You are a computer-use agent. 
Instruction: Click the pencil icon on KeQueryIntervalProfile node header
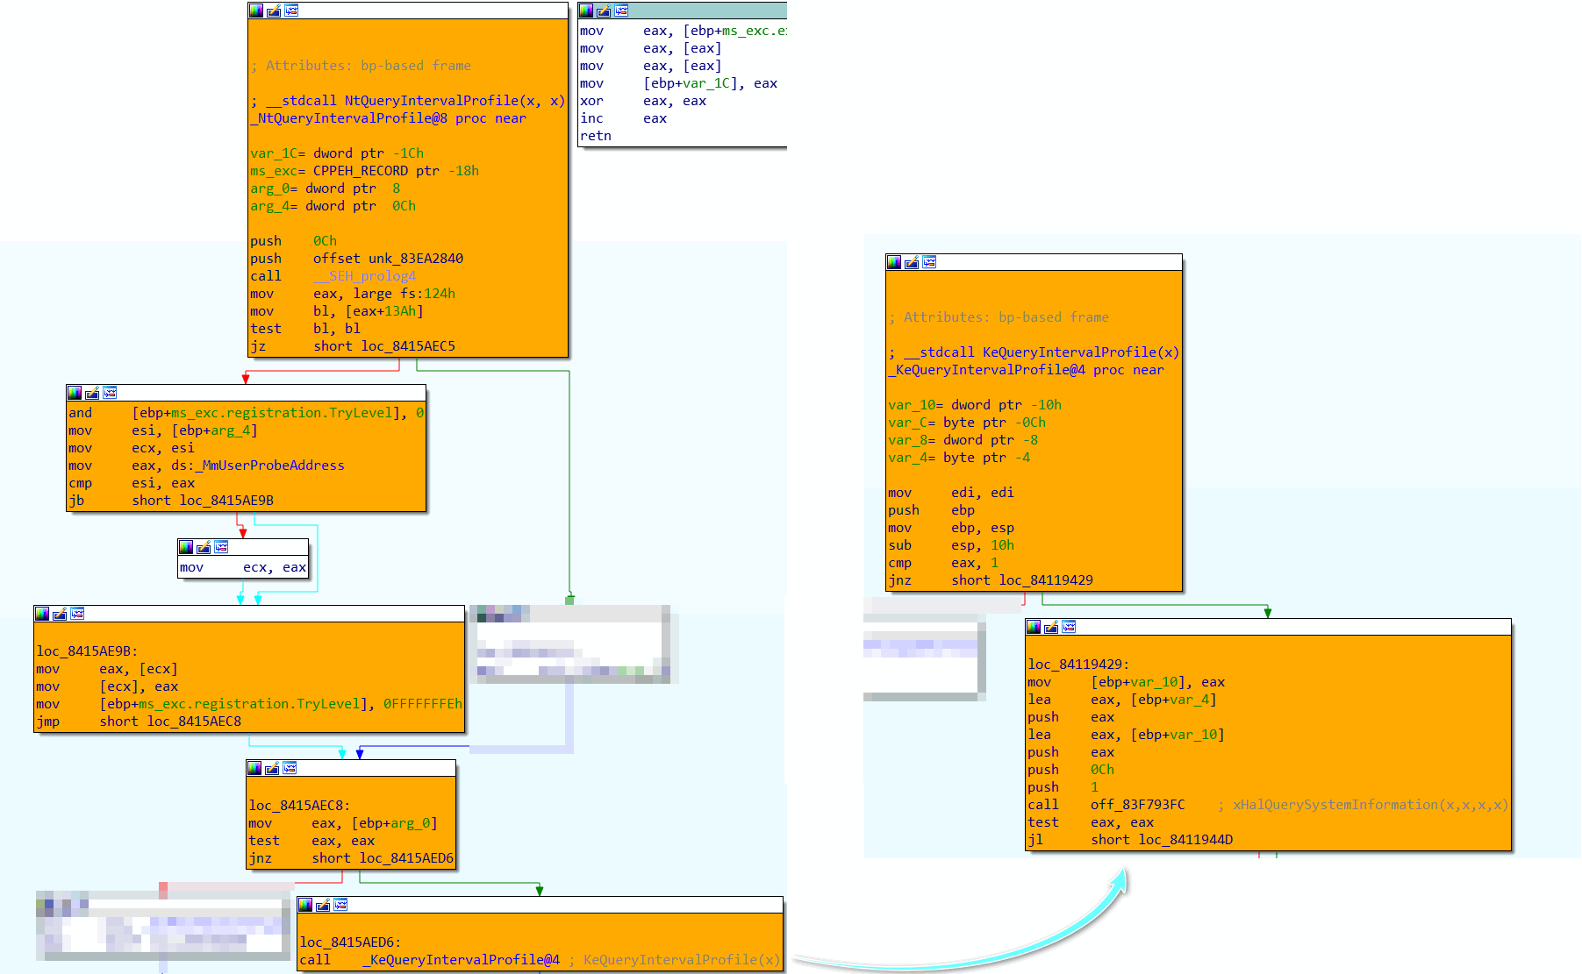click(x=912, y=262)
